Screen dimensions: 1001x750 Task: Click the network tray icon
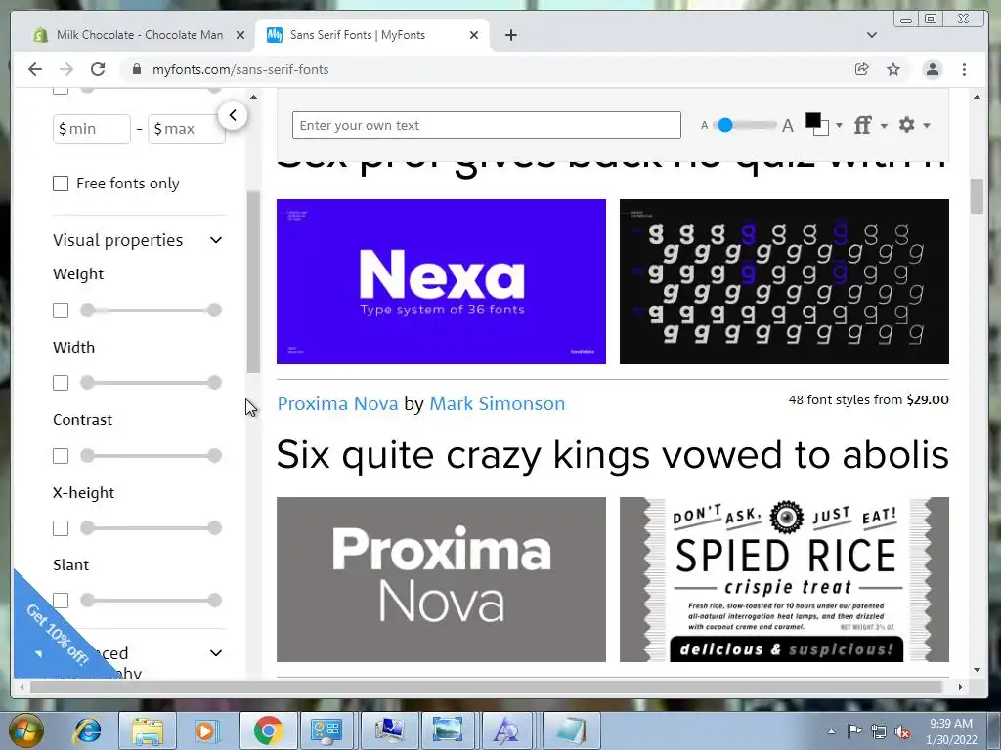[x=879, y=731]
